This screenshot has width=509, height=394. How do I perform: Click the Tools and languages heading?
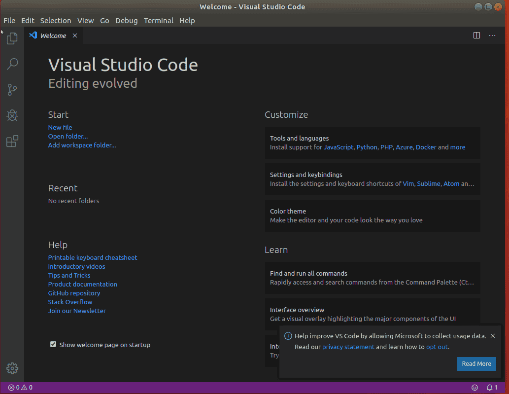(299, 139)
